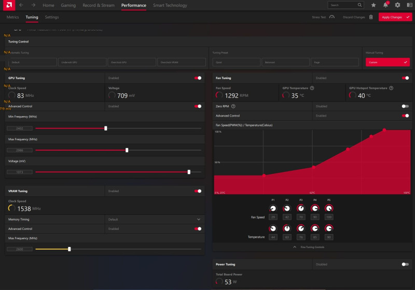Open help for GPU Temperature
This screenshot has width=415, height=290.
pyautogui.click(x=312, y=88)
